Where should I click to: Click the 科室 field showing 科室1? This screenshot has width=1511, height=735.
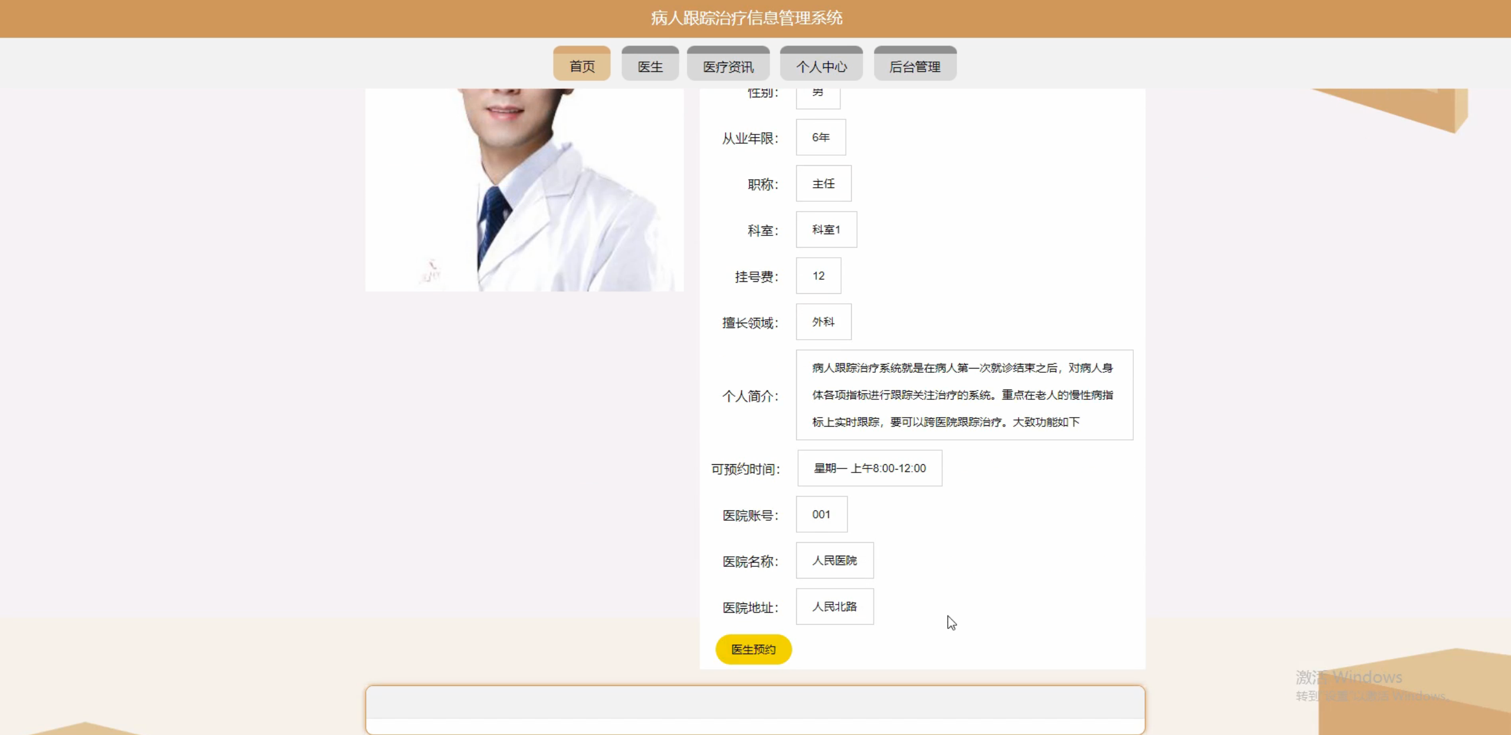[x=826, y=229]
